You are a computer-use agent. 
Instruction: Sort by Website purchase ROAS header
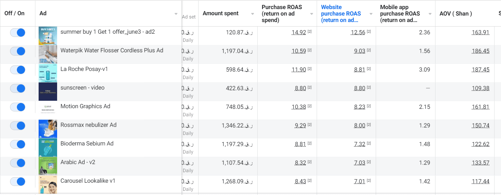(x=341, y=14)
